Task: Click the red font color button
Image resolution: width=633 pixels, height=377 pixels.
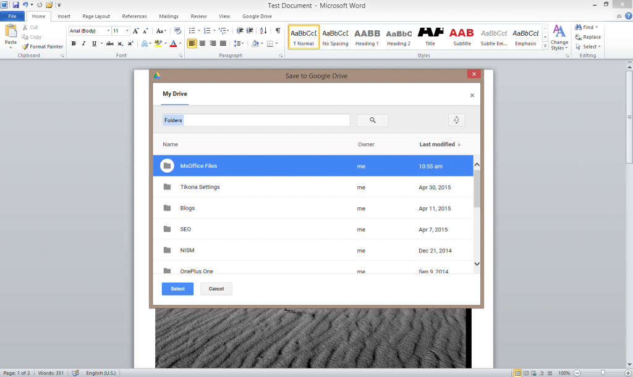Action: (173, 43)
